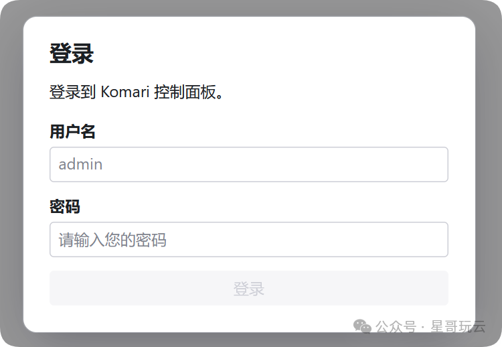
Task: Click the password field 请输入您的密码
Action: click(249, 239)
